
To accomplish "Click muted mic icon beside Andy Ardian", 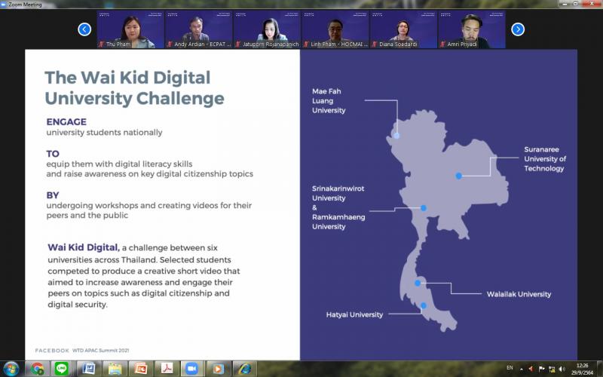I will [170, 44].
